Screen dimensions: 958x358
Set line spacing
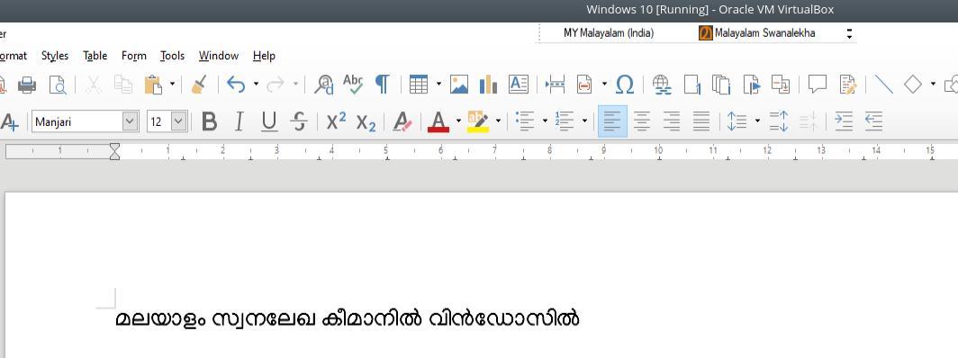pos(737,122)
